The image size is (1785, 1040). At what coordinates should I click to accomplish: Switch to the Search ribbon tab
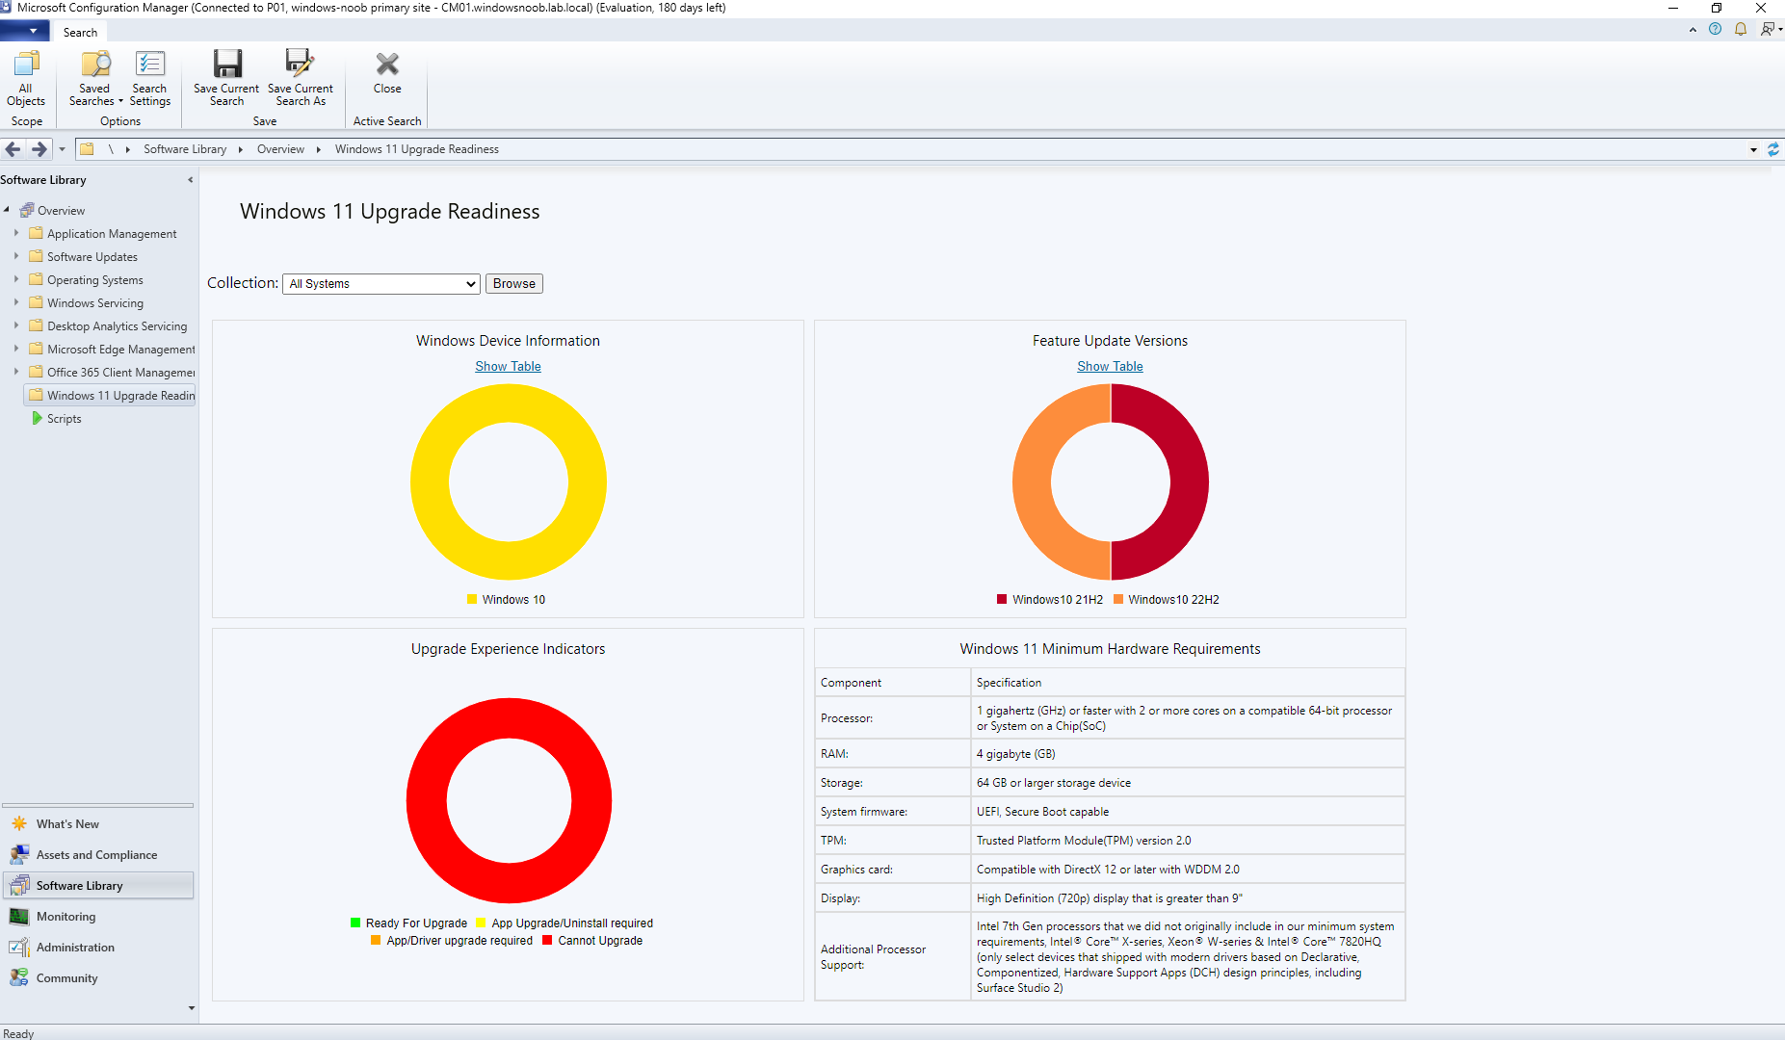(x=80, y=32)
